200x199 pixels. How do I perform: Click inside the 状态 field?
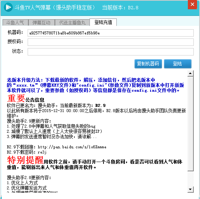(x=110, y=52)
